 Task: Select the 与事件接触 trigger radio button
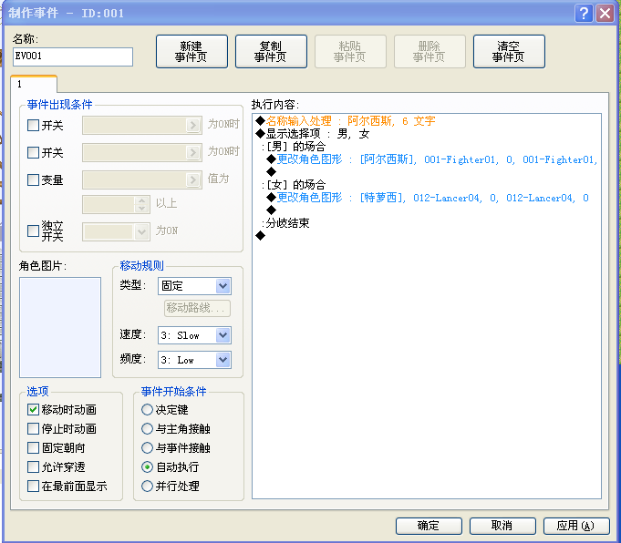(147, 447)
